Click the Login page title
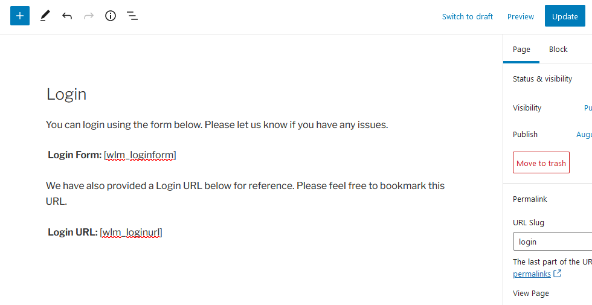The image size is (592, 305). pyautogui.click(x=66, y=94)
